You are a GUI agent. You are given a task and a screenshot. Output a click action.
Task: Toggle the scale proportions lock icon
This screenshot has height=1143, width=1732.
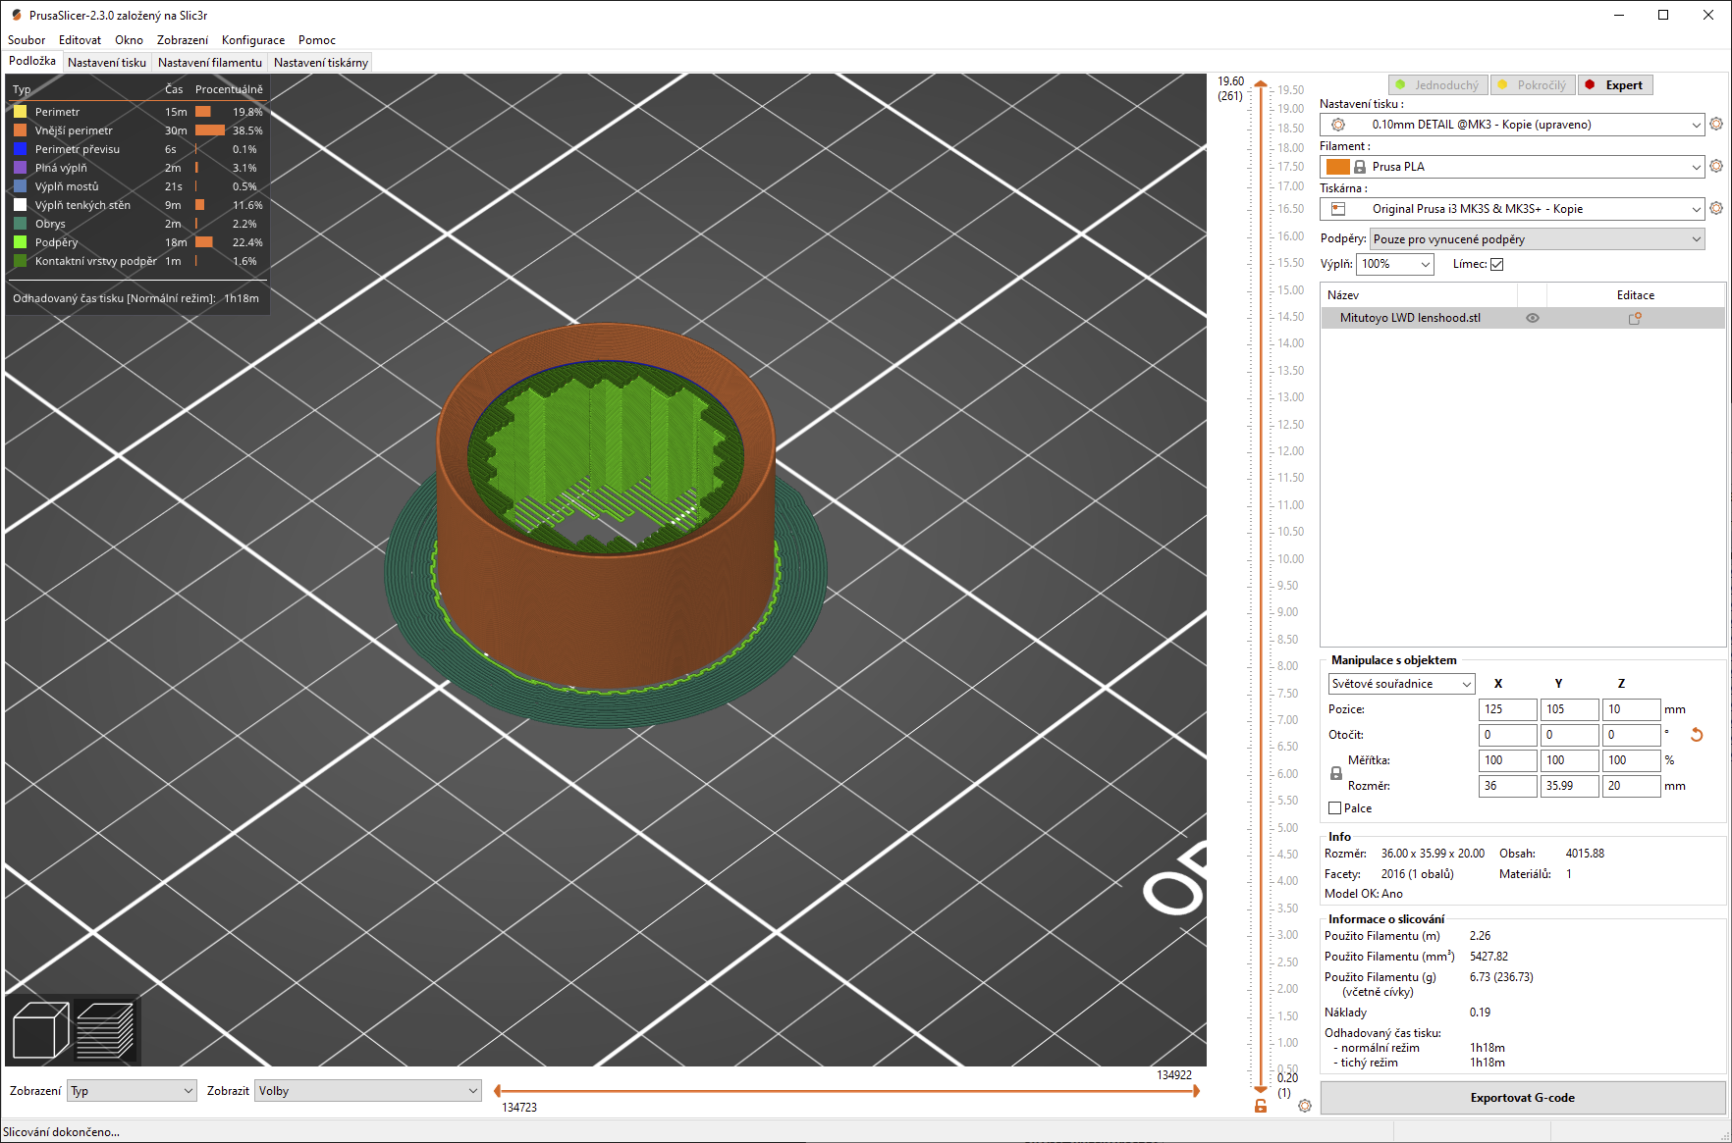click(1335, 773)
